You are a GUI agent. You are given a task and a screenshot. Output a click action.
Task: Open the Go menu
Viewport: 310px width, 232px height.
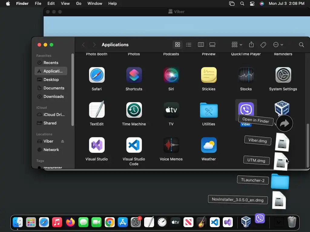[79, 4]
